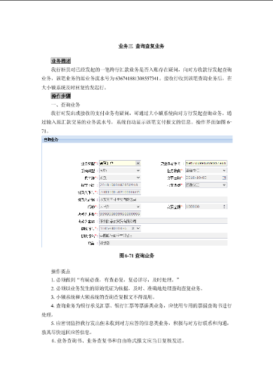Open the yellow-highlighted dropdown in the query form

point(120,163)
